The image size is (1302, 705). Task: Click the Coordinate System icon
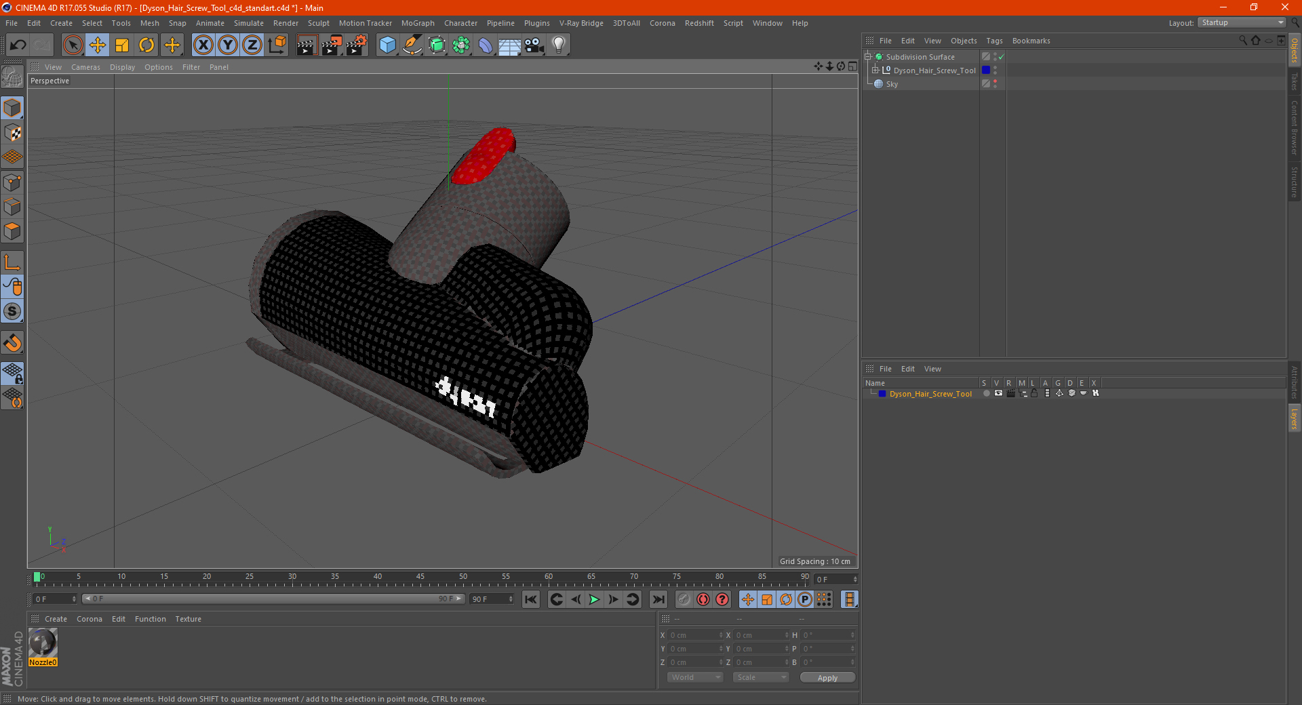(x=277, y=45)
